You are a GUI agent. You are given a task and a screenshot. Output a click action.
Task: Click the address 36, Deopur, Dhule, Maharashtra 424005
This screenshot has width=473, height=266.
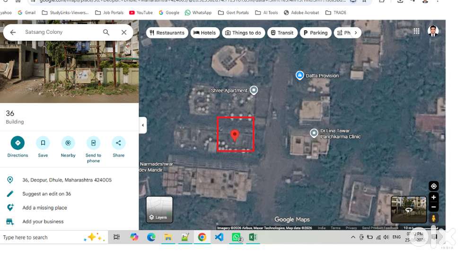point(67,180)
